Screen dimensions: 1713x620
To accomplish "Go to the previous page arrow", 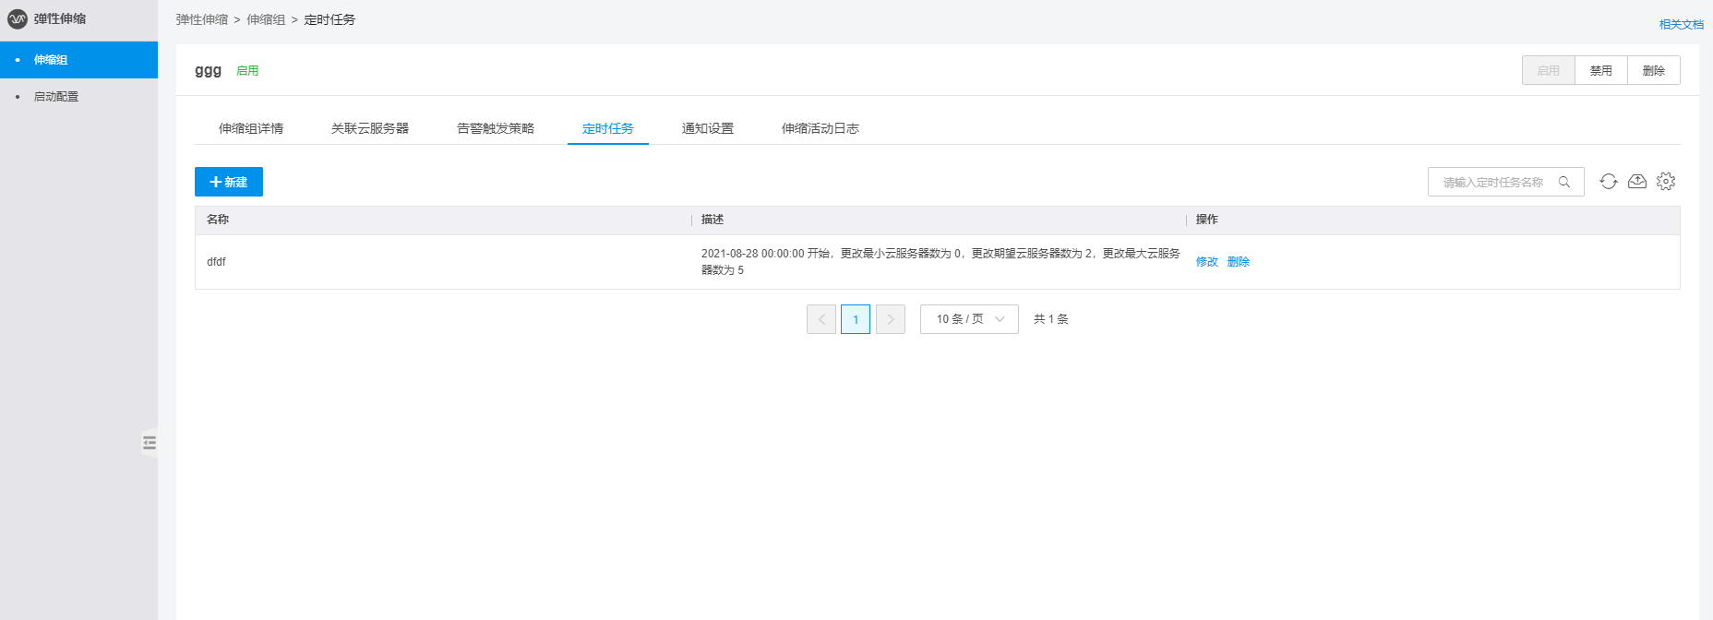I will [x=821, y=319].
